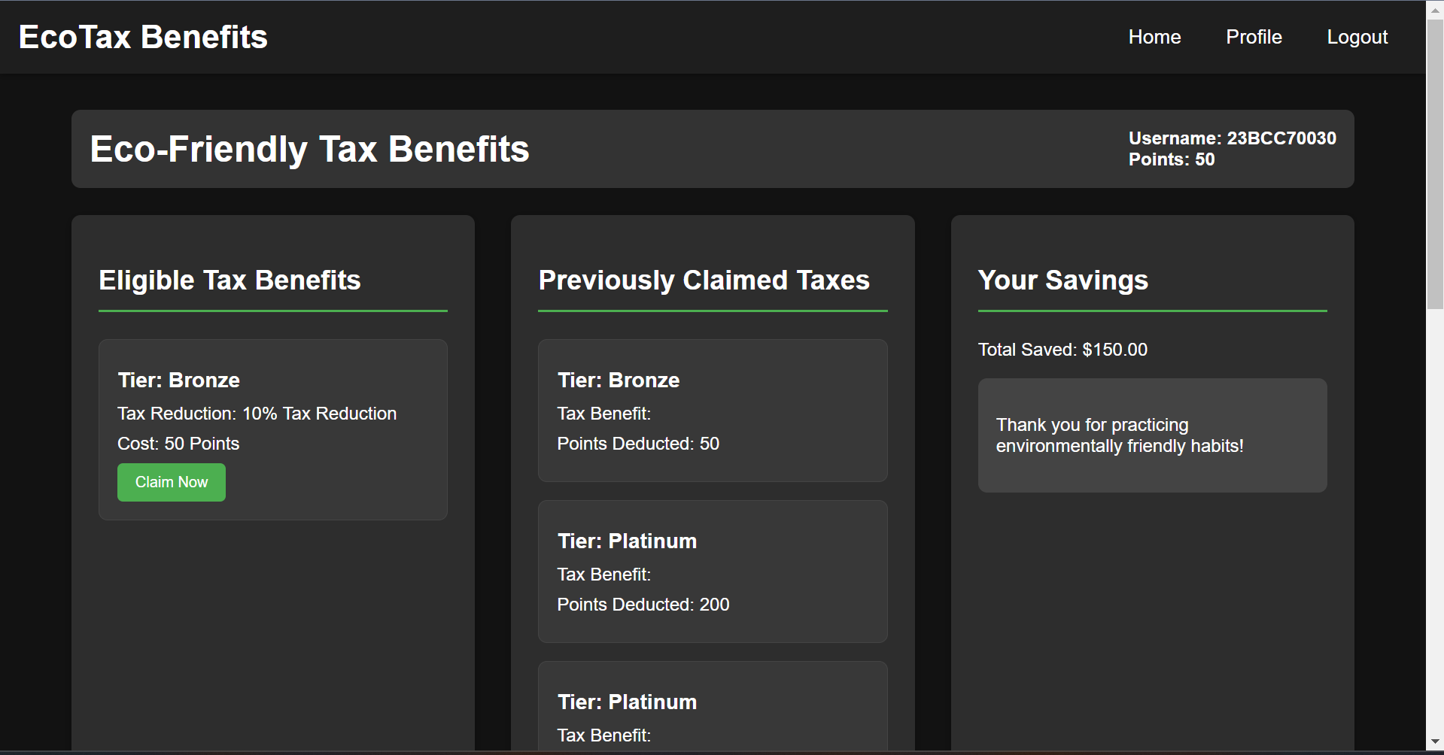The height and width of the screenshot is (755, 1444).
Task: Click the page's vertical scrollbar thumb
Action: point(1435,164)
